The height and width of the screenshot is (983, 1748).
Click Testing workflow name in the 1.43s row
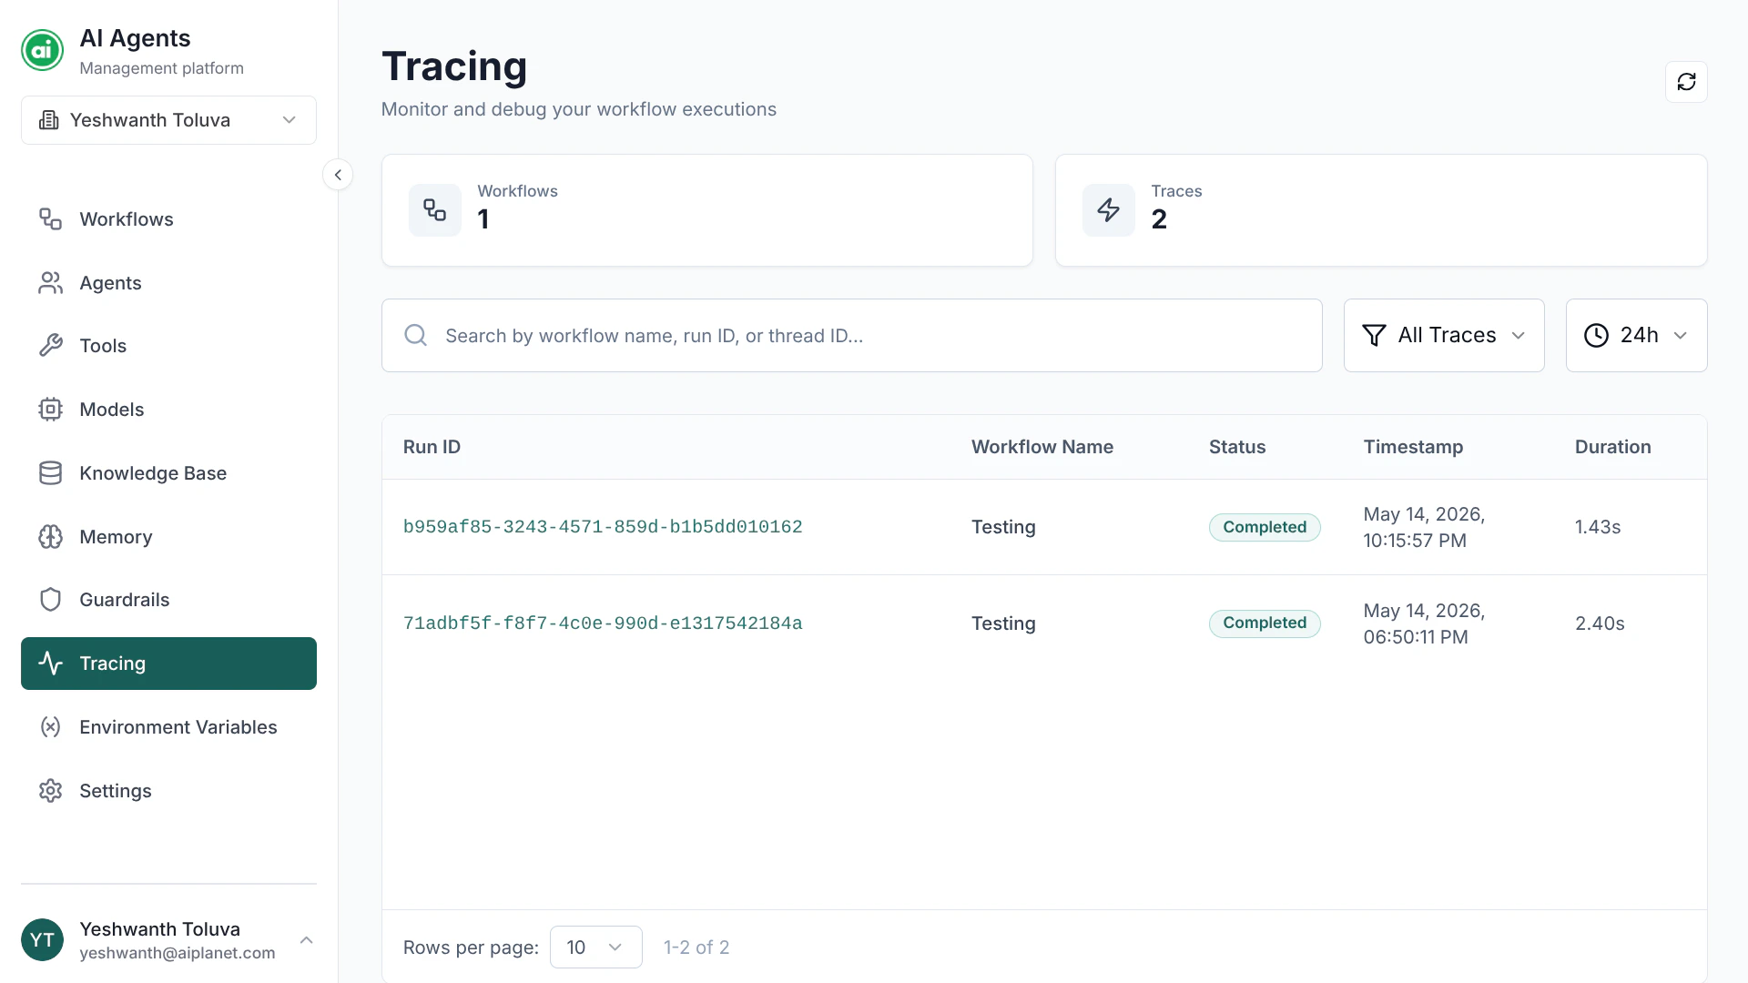tap(1003, 527)
